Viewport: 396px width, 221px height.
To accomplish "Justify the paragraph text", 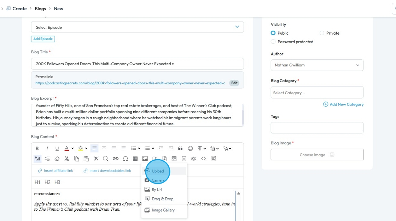I will tap(123, 148).
